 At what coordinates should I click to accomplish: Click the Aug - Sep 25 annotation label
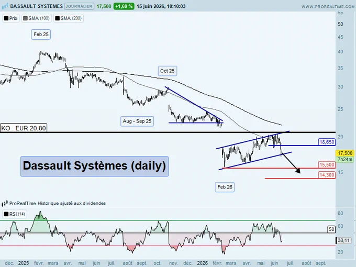tap(137, 121)
